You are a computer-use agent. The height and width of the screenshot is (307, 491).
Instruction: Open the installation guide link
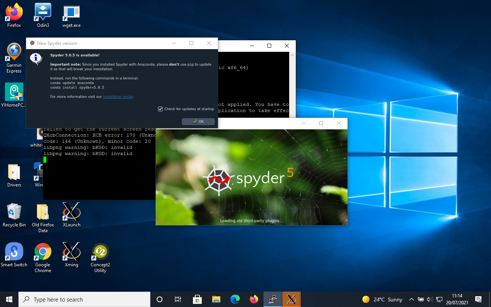(x=118, y=97)
